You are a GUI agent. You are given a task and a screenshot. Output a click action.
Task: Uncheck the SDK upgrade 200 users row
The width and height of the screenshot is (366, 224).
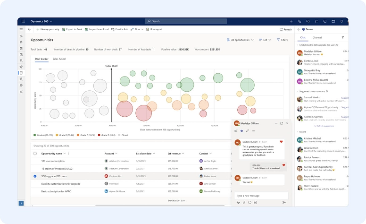click(x=35, y=176)
